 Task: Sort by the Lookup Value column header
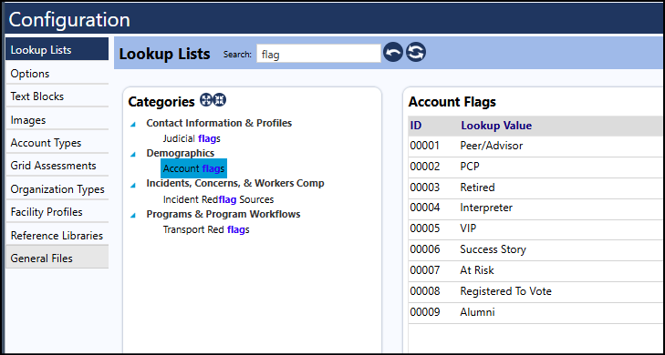496,126
